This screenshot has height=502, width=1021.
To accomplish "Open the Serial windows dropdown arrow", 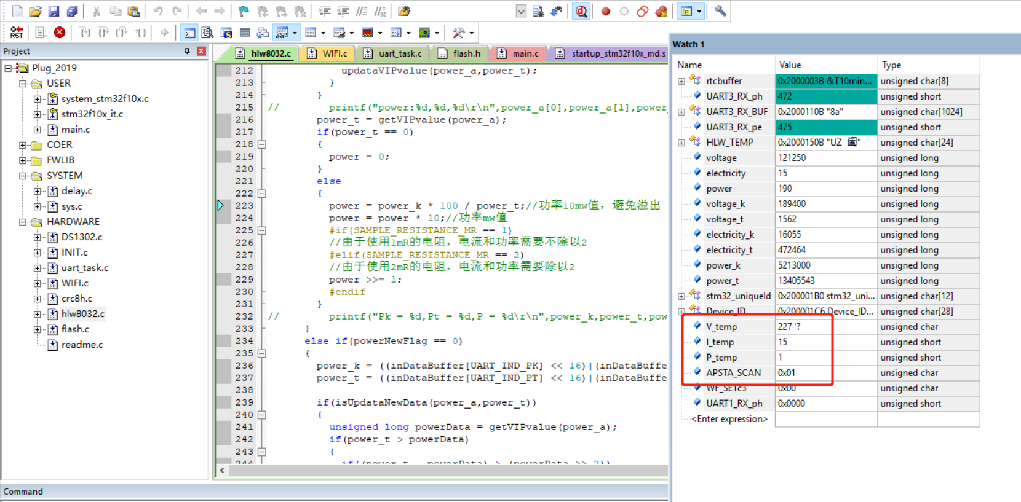I will (x=351, y=33).
